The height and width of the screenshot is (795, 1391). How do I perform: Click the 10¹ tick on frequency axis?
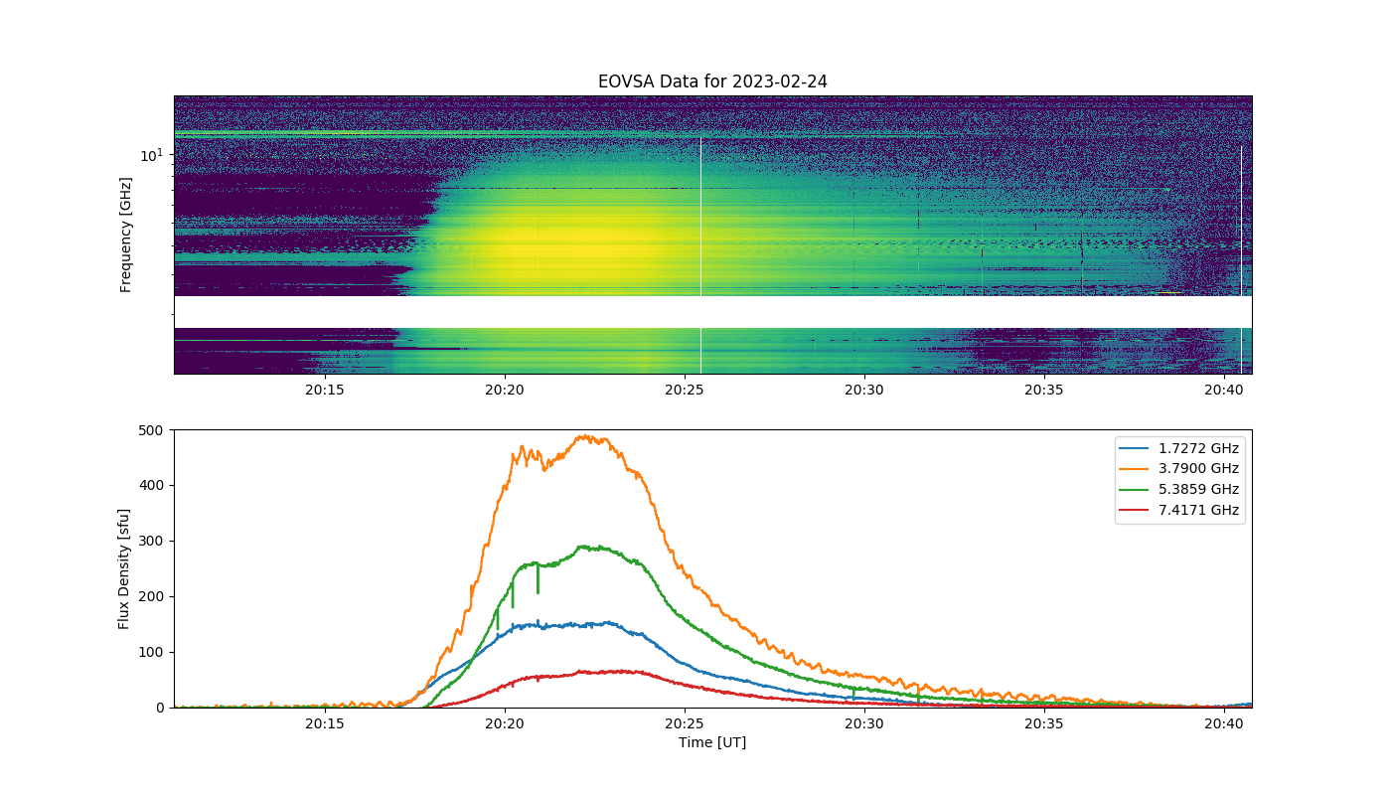(151, 154)
